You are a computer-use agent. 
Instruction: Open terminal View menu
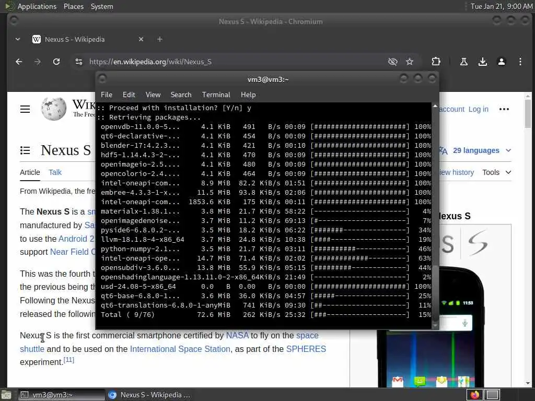pos(153,95)
